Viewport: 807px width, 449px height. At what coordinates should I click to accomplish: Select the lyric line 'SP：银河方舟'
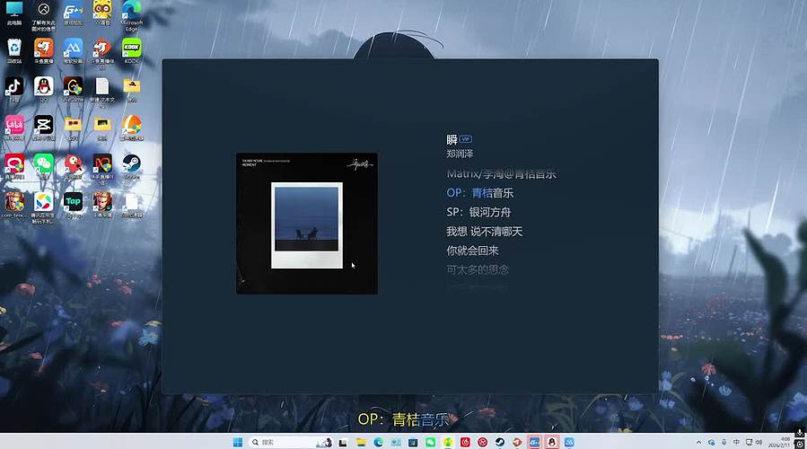478,212
